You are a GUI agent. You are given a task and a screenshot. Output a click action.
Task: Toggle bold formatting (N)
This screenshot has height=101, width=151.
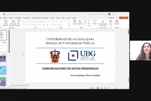[x=24, y=24]
